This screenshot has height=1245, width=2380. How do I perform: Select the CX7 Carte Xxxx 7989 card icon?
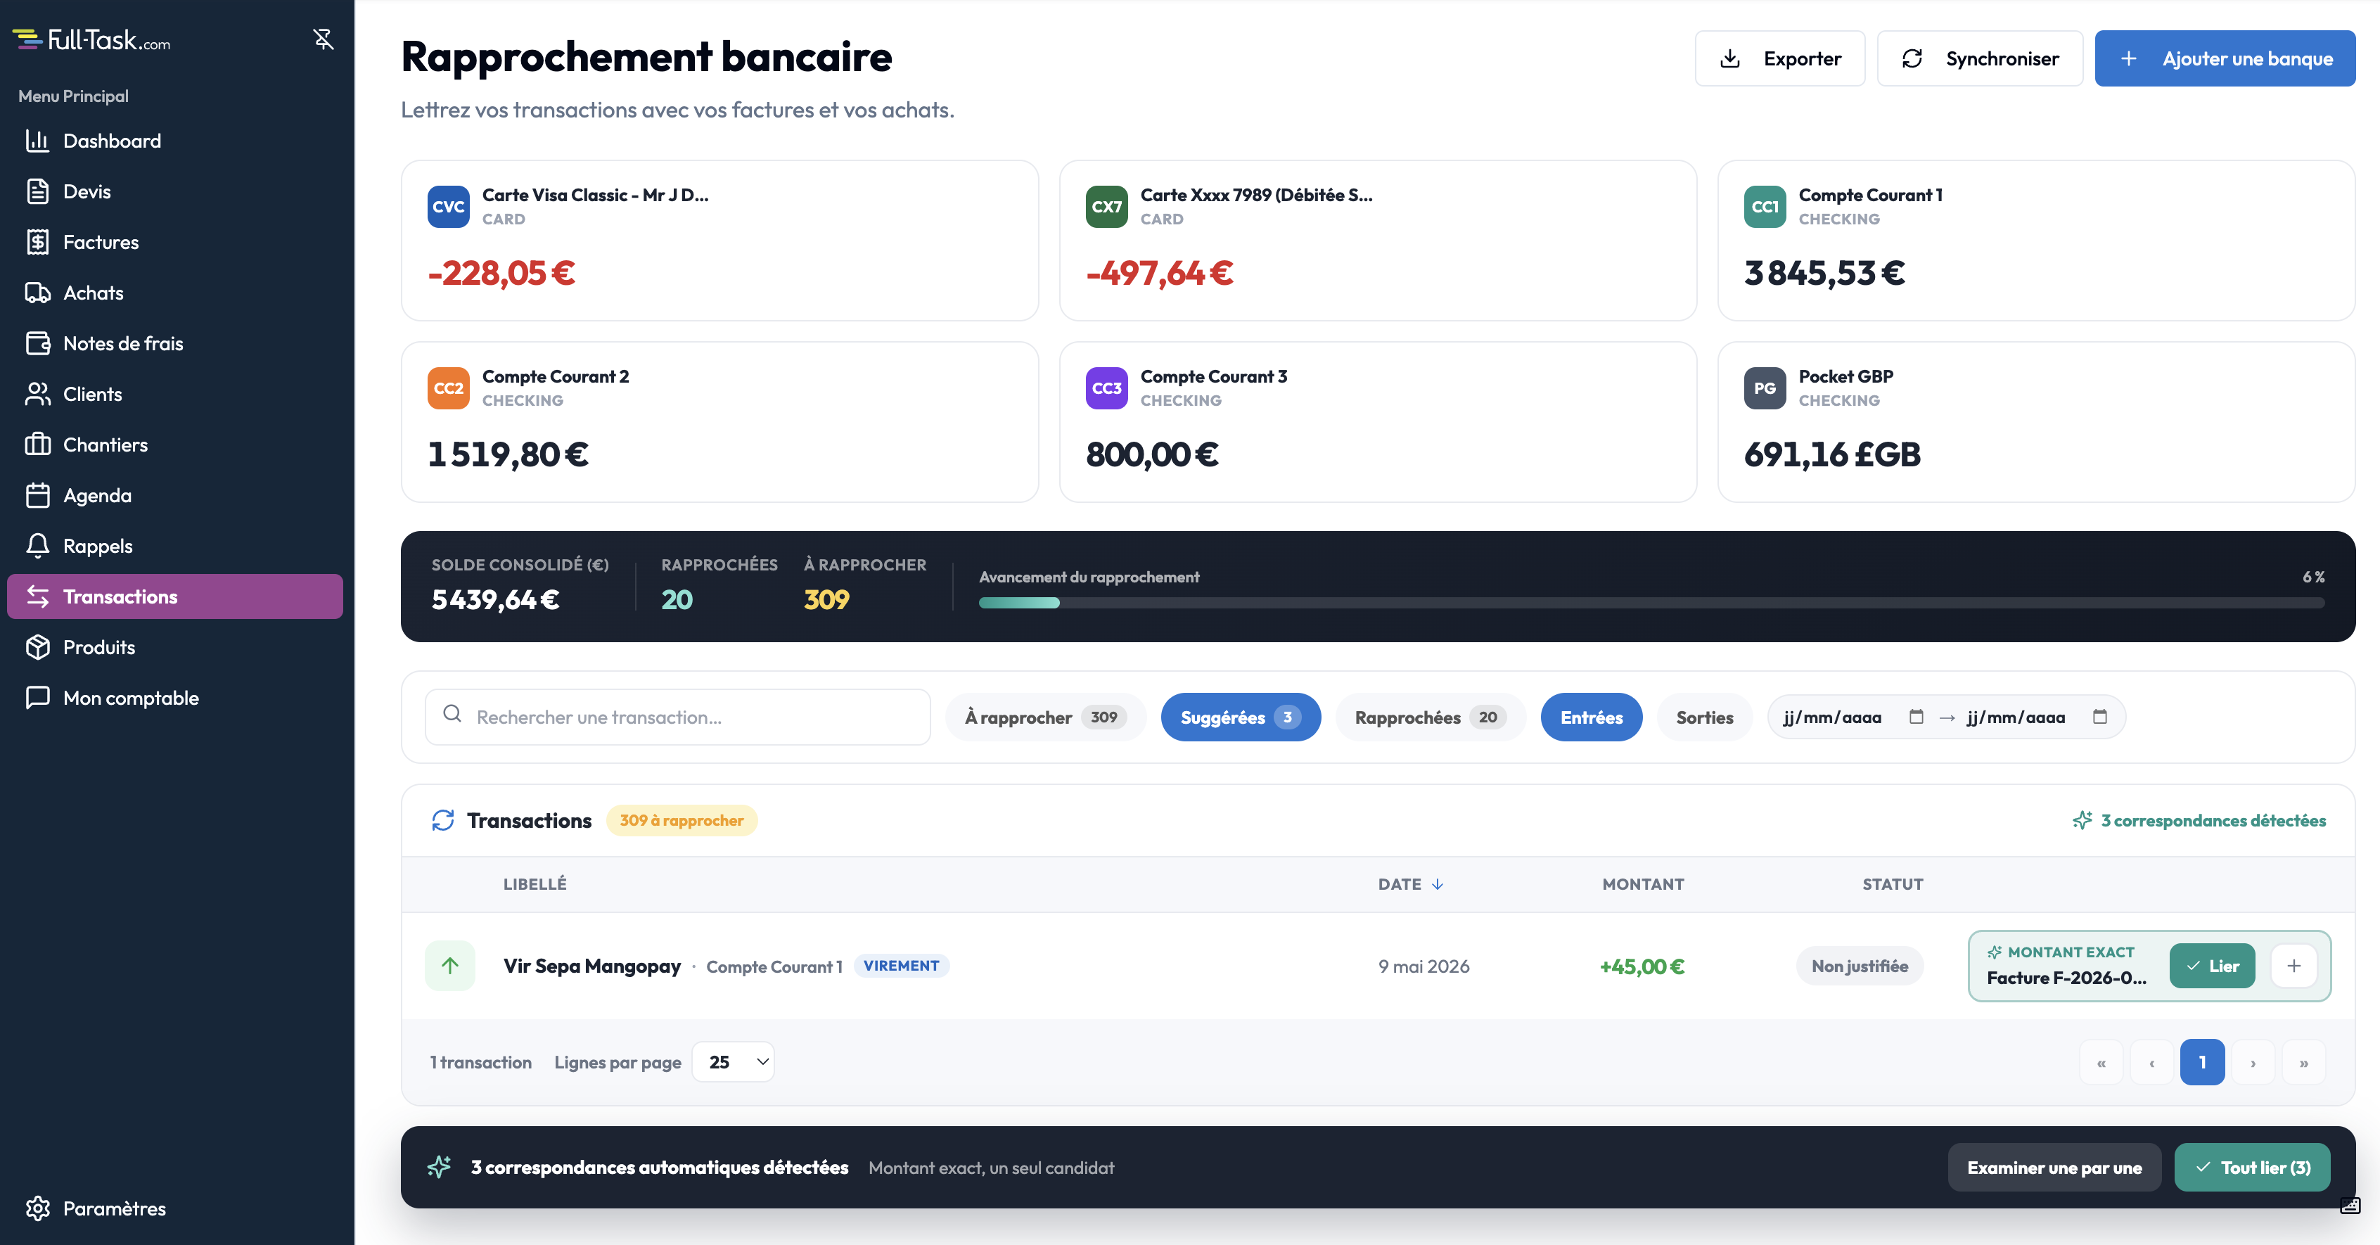(x=1106, y=206)
